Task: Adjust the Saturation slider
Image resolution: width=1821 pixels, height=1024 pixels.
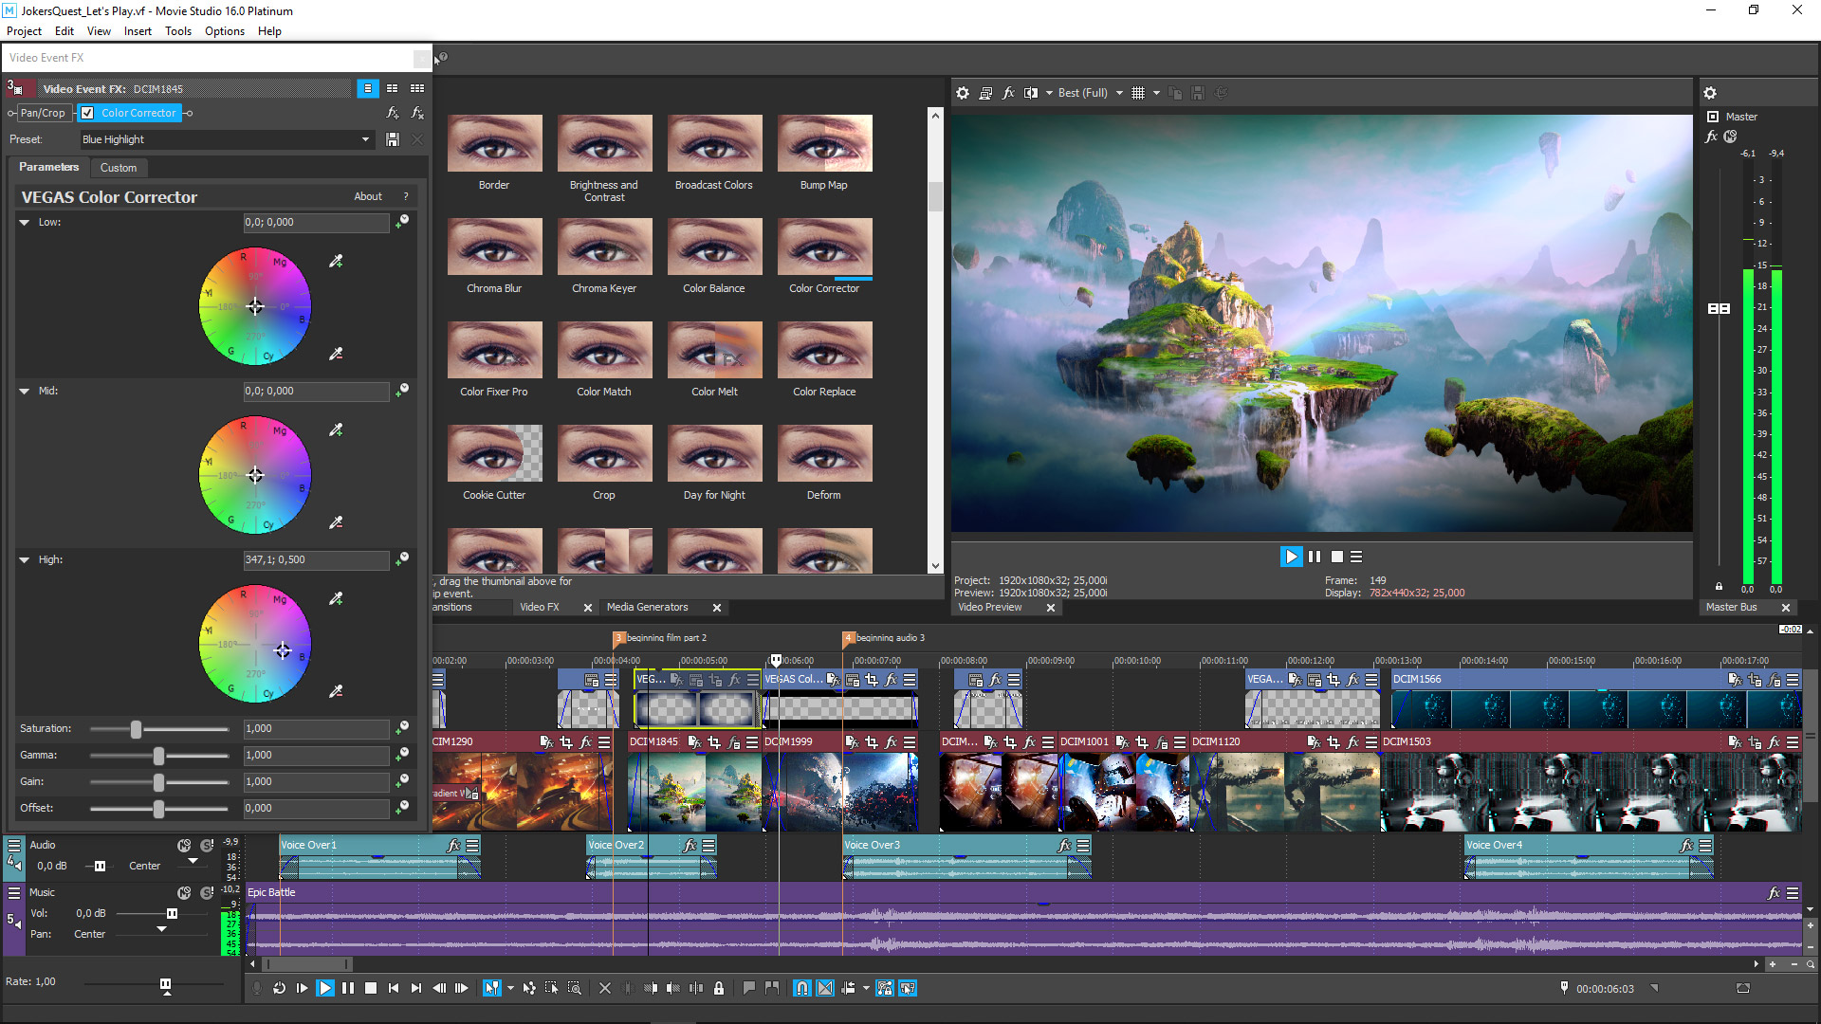Action: [x=137, y=729]
